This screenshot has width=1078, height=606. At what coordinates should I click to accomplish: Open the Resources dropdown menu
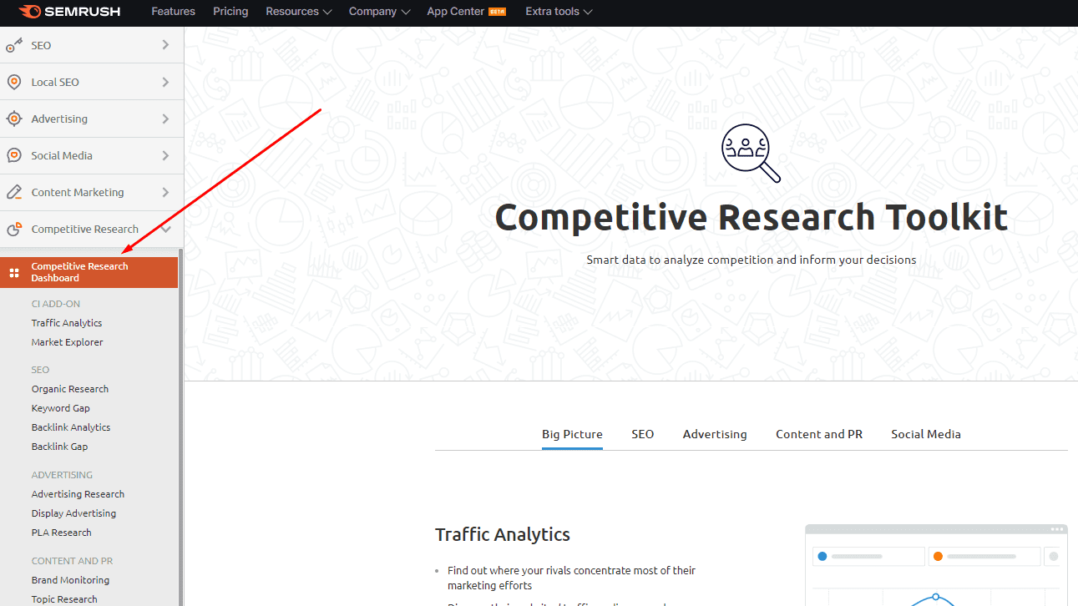point(298,12)
